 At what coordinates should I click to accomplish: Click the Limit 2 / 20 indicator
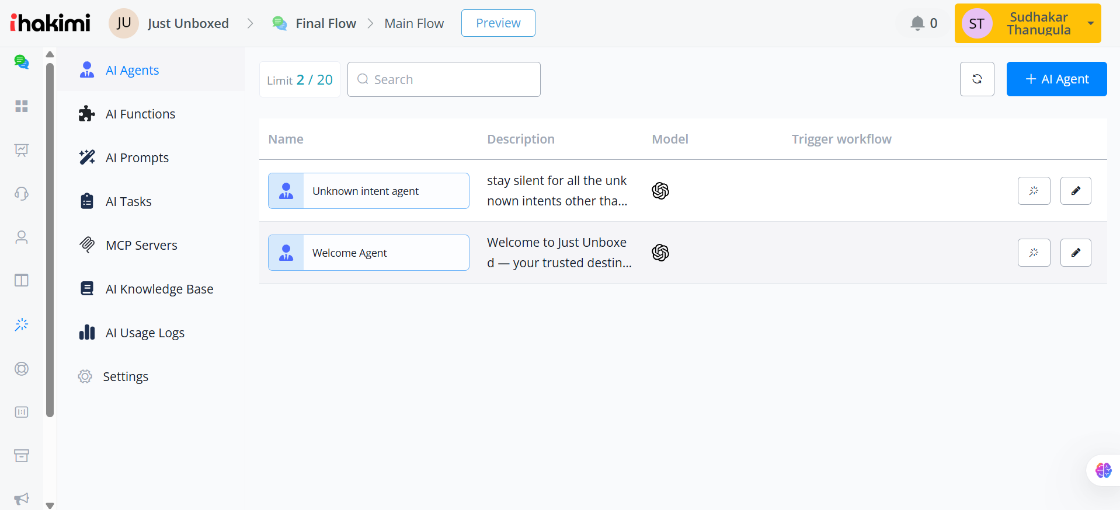coord(300,79)
